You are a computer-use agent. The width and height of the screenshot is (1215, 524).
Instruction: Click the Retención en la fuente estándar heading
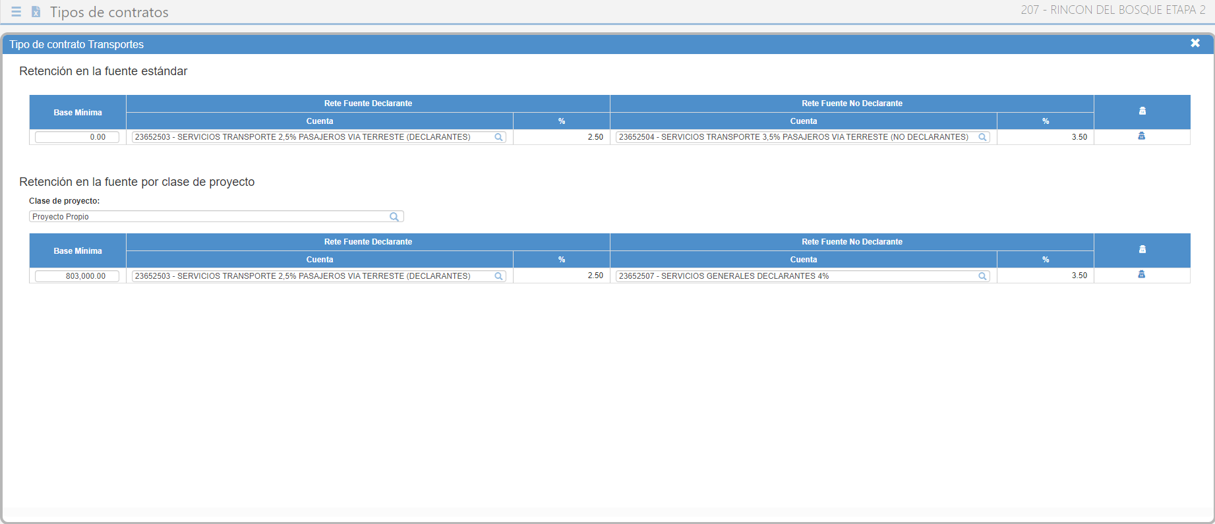pos(104,71)
